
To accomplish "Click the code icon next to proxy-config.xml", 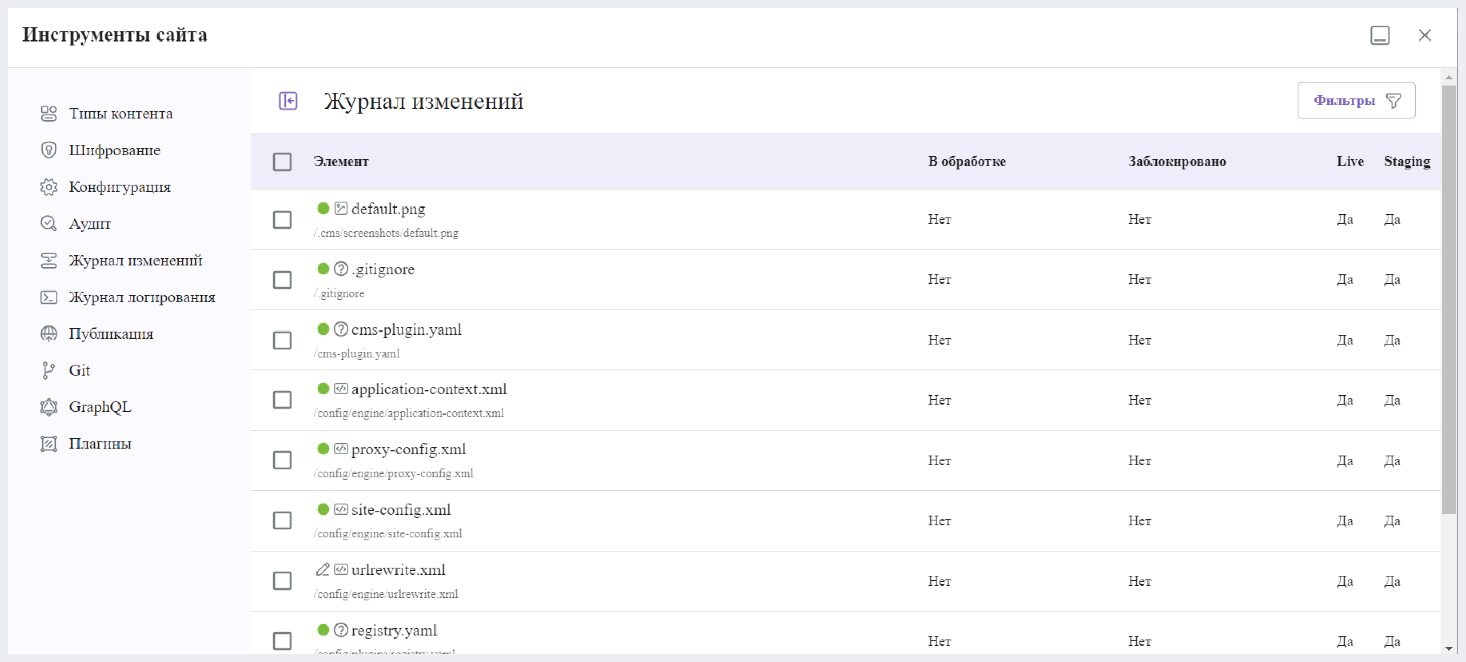I will (x=340, y=449).
